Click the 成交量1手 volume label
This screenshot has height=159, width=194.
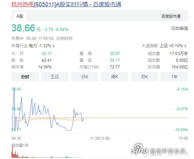pyautogui.click(x=20, y=145)
